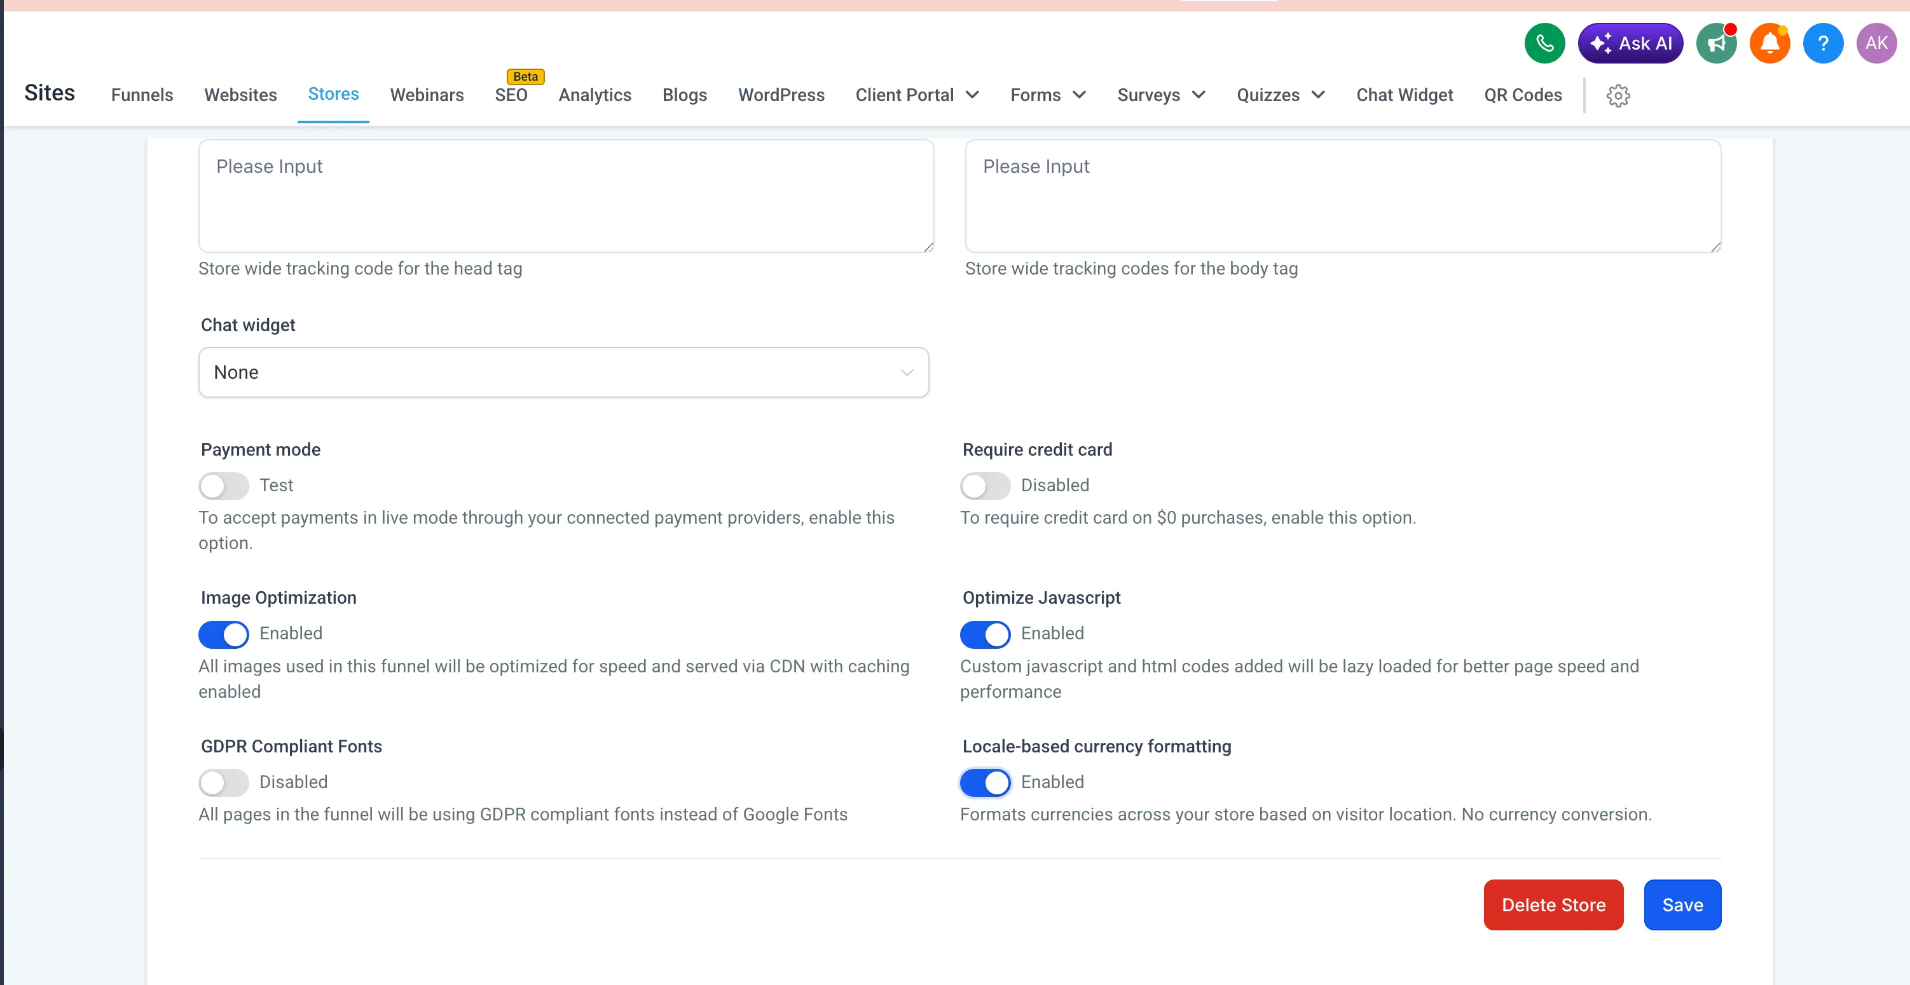Click the Beta badge above SEO
Screen dimensions: 1910x985
pos(525,76)
